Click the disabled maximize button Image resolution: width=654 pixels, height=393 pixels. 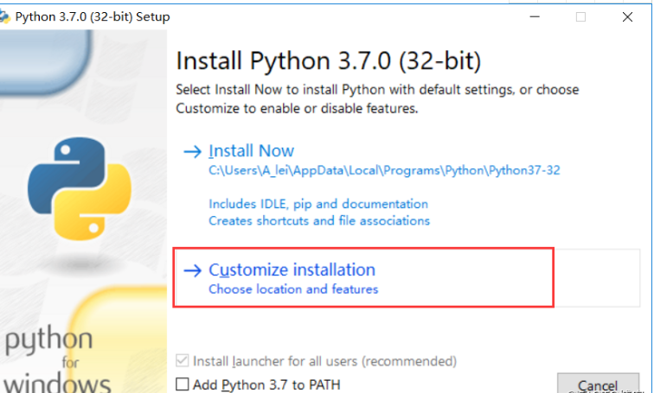580,16
